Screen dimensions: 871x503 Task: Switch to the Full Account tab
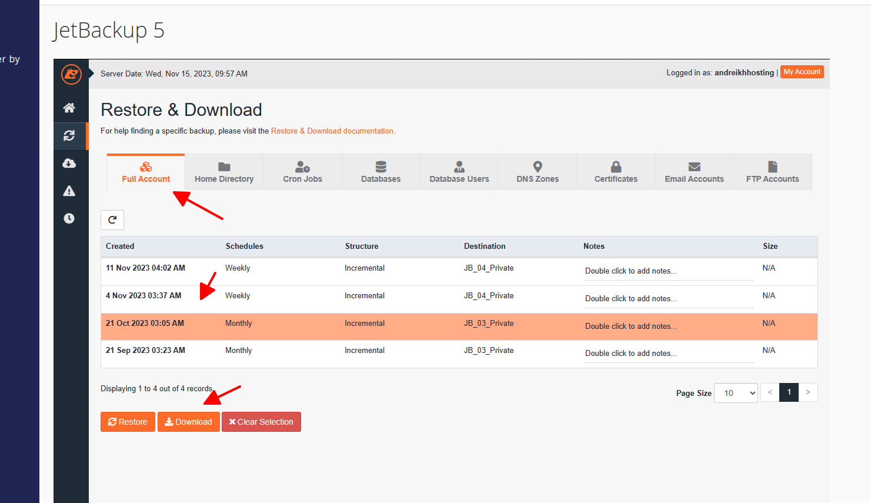pos(146,172)
